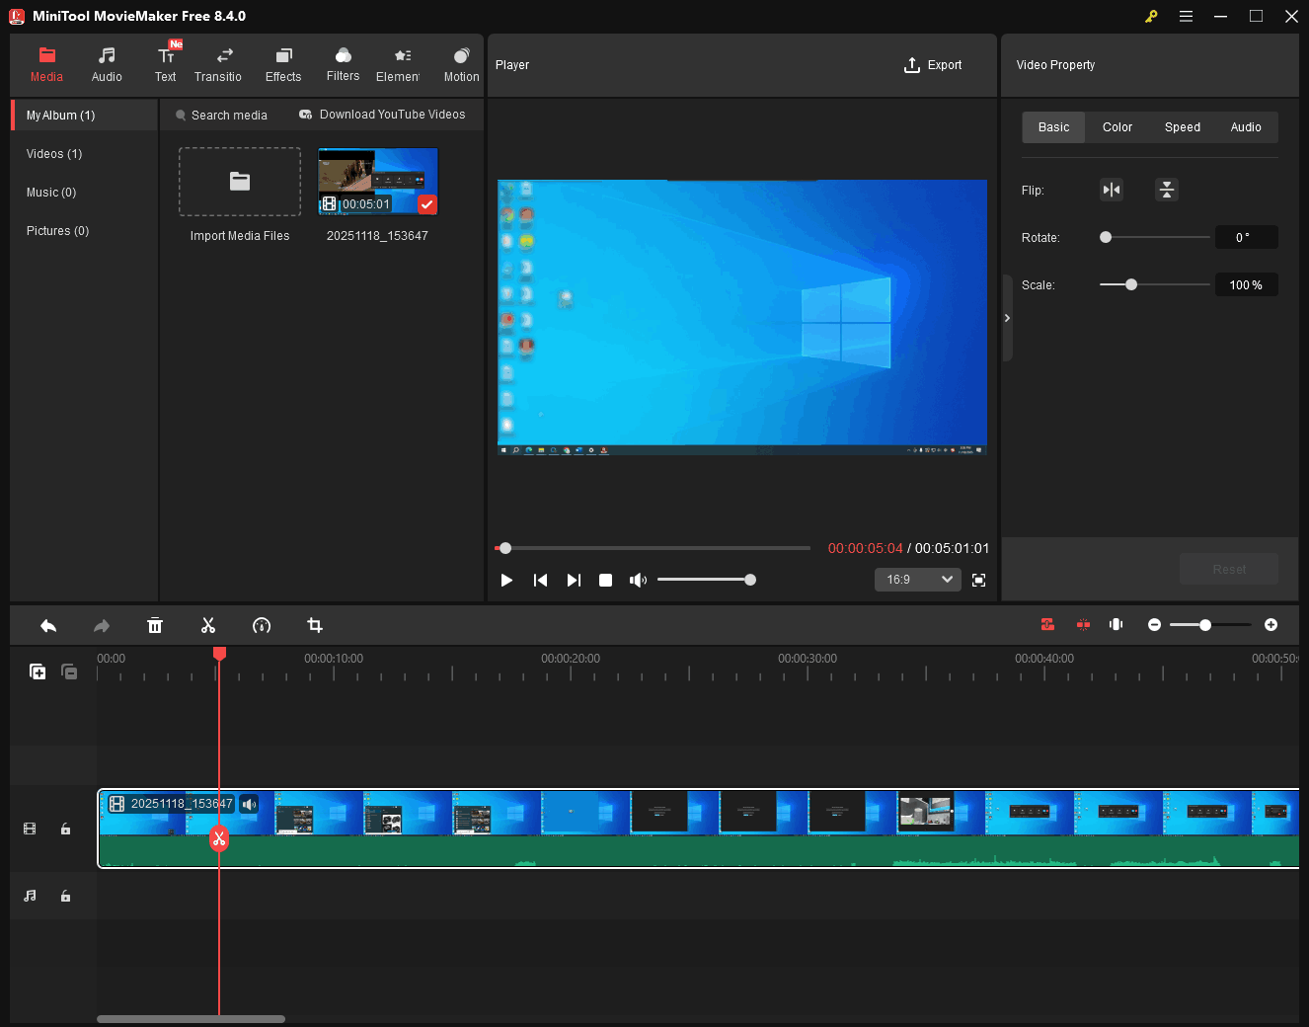Screen dimensions: 1309x1027
Task: Mute the player volume icon
Action: 639,580
